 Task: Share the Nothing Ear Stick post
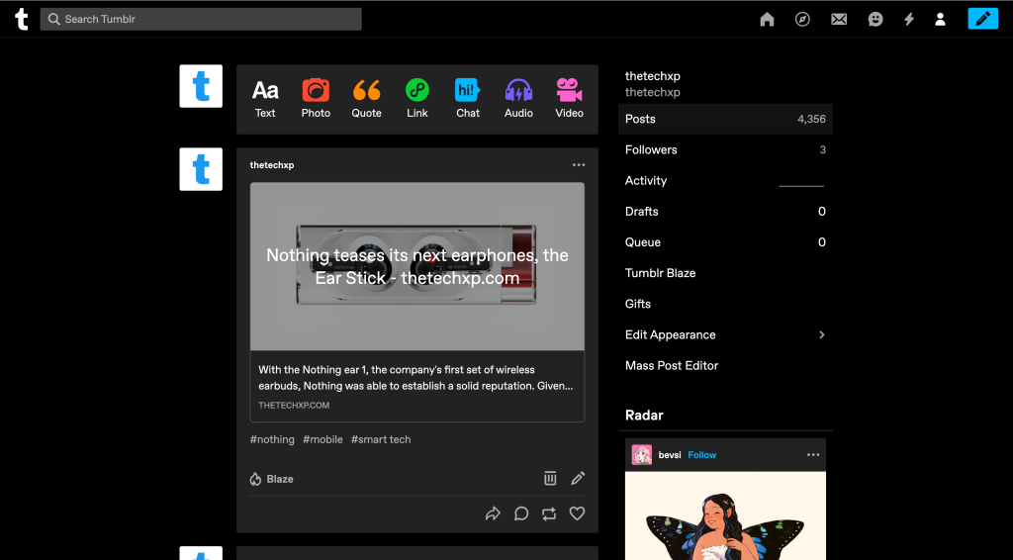pyautogui.click(x=493, y=513)
